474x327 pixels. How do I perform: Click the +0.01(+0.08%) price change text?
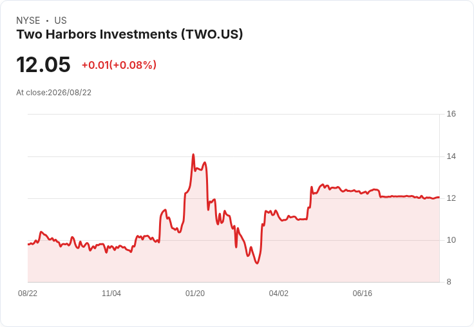[119, 65]
